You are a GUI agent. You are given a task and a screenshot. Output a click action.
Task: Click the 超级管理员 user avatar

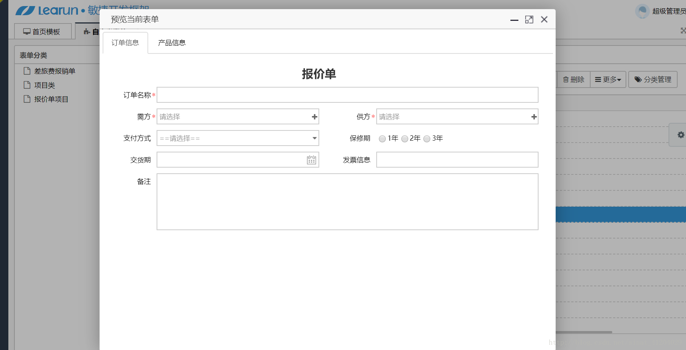(x=642, y=11)
